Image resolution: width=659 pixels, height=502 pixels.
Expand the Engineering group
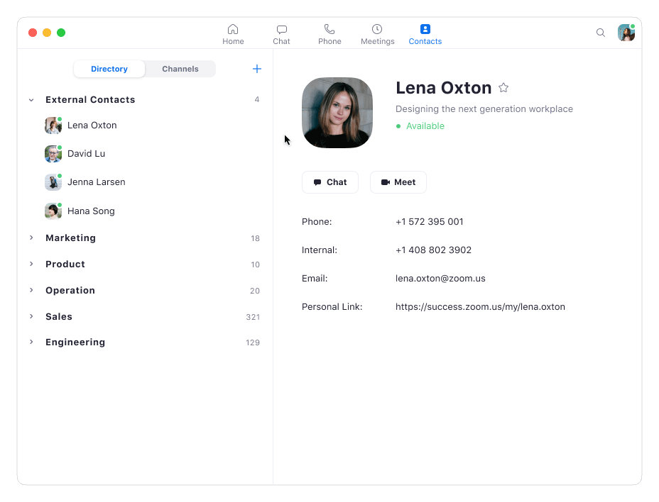31,342
